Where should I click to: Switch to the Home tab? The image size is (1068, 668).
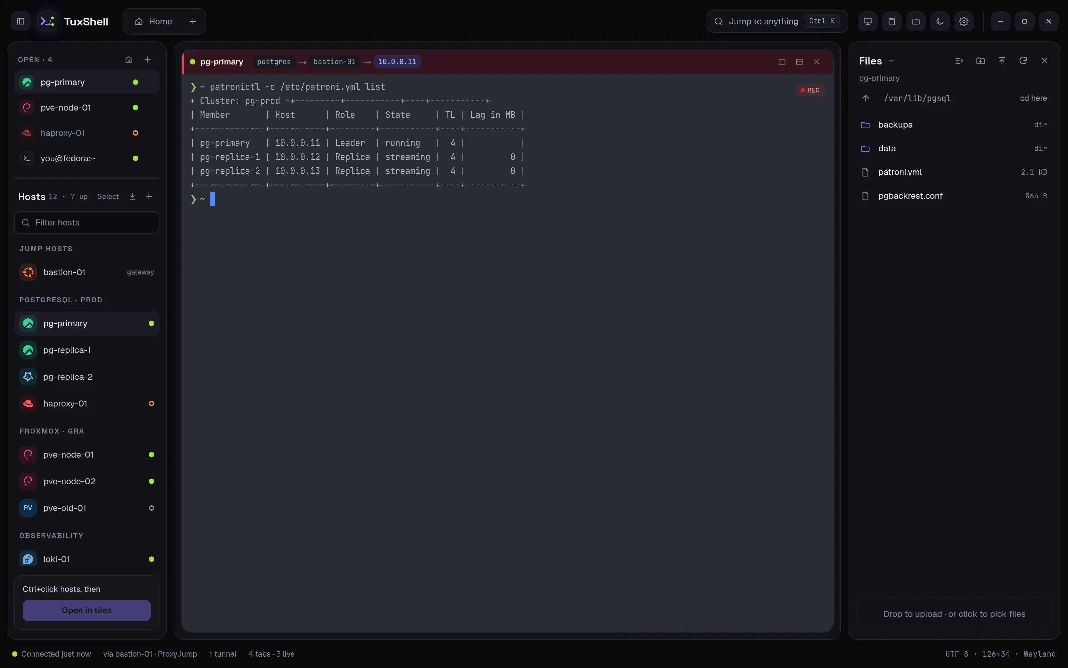(154, 21)
